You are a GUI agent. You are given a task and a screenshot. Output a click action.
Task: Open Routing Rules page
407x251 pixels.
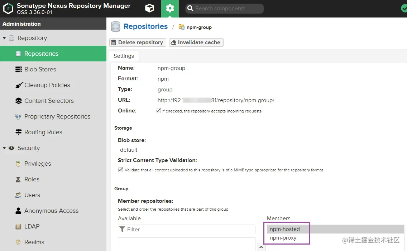click(43, 132)
